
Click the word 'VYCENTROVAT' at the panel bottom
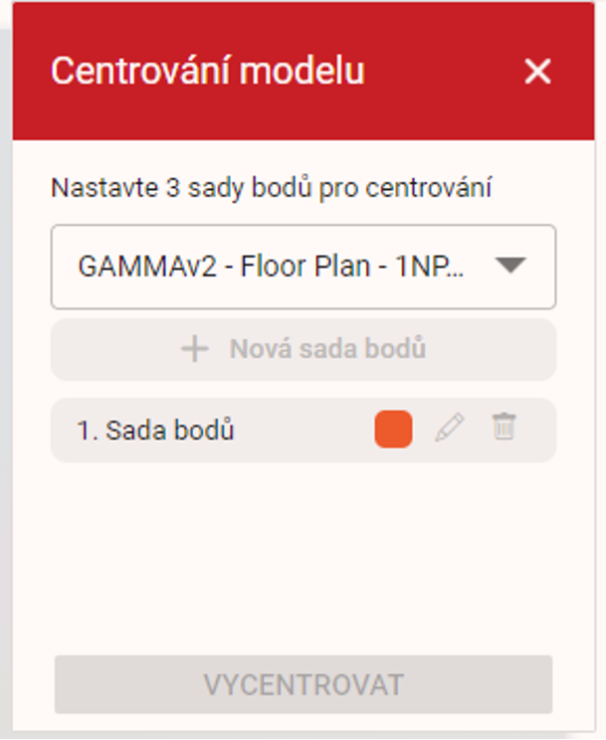(x=303, y=685)
